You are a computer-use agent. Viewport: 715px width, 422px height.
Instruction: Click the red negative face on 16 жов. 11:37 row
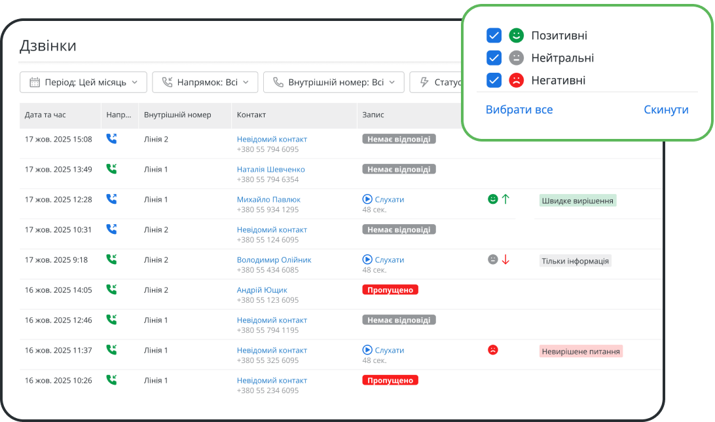493,350
